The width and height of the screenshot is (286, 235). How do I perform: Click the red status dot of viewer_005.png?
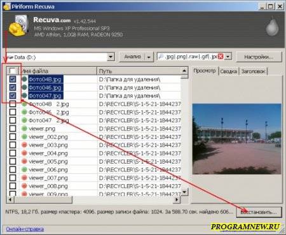click(x=25, y=161)
